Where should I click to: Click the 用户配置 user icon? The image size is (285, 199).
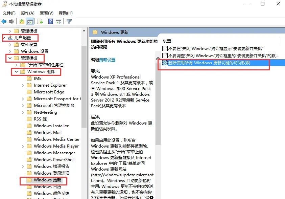(x=10, y=38)
